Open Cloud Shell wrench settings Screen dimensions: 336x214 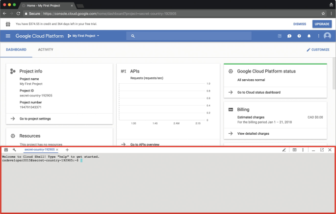[x=14, y=150]
